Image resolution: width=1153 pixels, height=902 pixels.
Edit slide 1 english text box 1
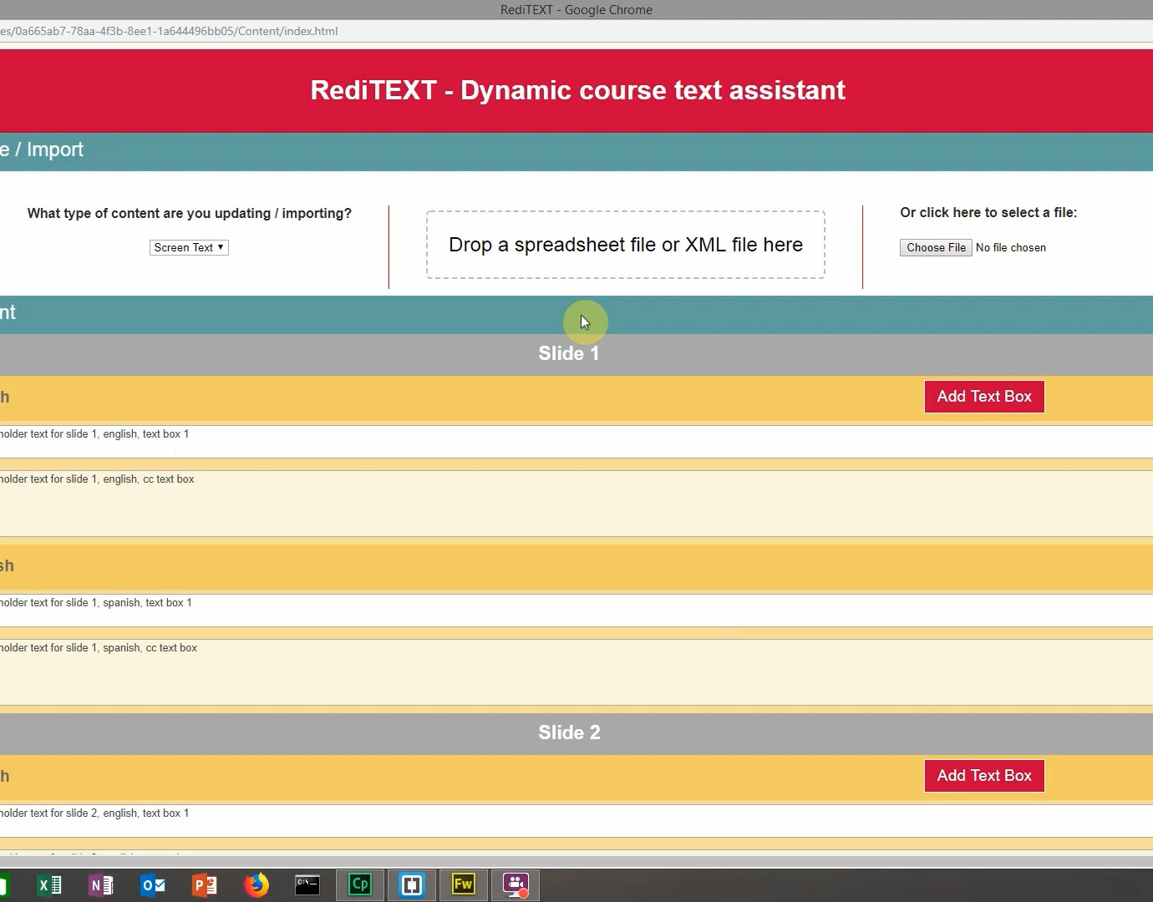tap(576, 442)
